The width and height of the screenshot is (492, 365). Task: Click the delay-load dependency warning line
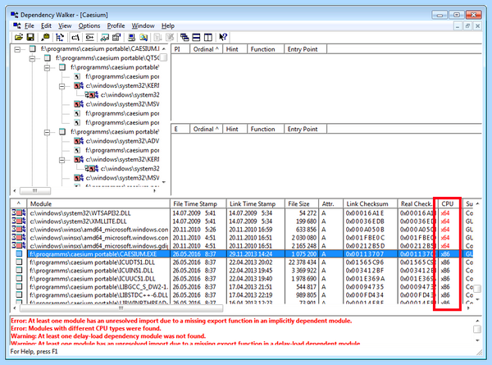click(108, 335)
